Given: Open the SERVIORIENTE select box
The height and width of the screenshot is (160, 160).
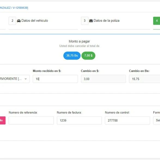Looking at the screenshot, I should click(x=15, y=79).
